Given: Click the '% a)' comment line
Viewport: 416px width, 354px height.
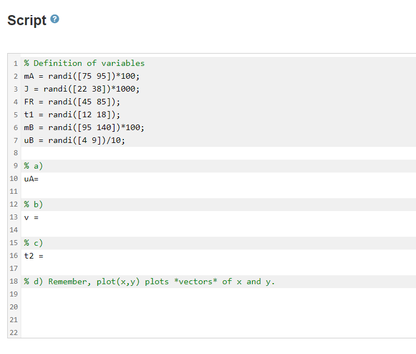Looking at the screenshot, I should [x=34, y=166].
